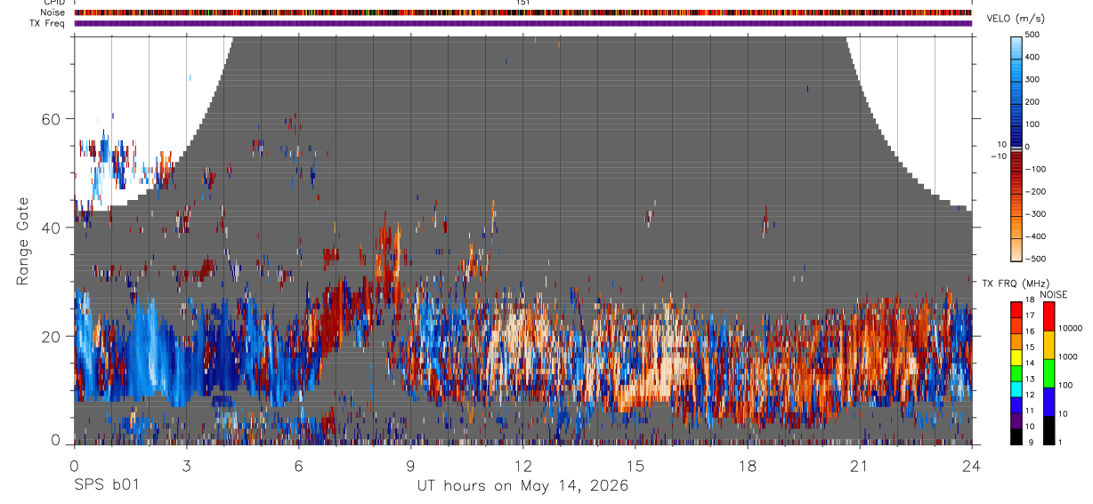Image resolution: width=1093 pixels, height=504 pixels.
Task: Select the 10000 label on NOISE legend
Action: [x=1069, y=328]
